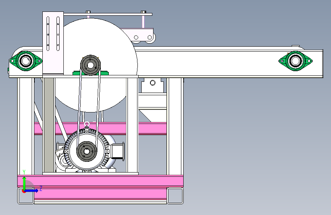Pick the lower gray motor pulley
Screen dimensions: 331x215
pyautogui.click(x=87, y=151)
